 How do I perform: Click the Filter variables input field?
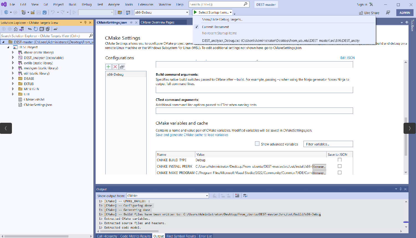(328, 144)
